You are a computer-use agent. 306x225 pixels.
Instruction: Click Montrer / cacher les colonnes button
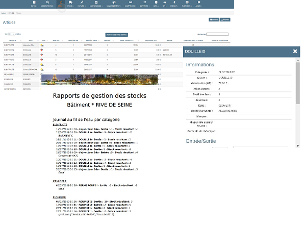pos(117,35)
